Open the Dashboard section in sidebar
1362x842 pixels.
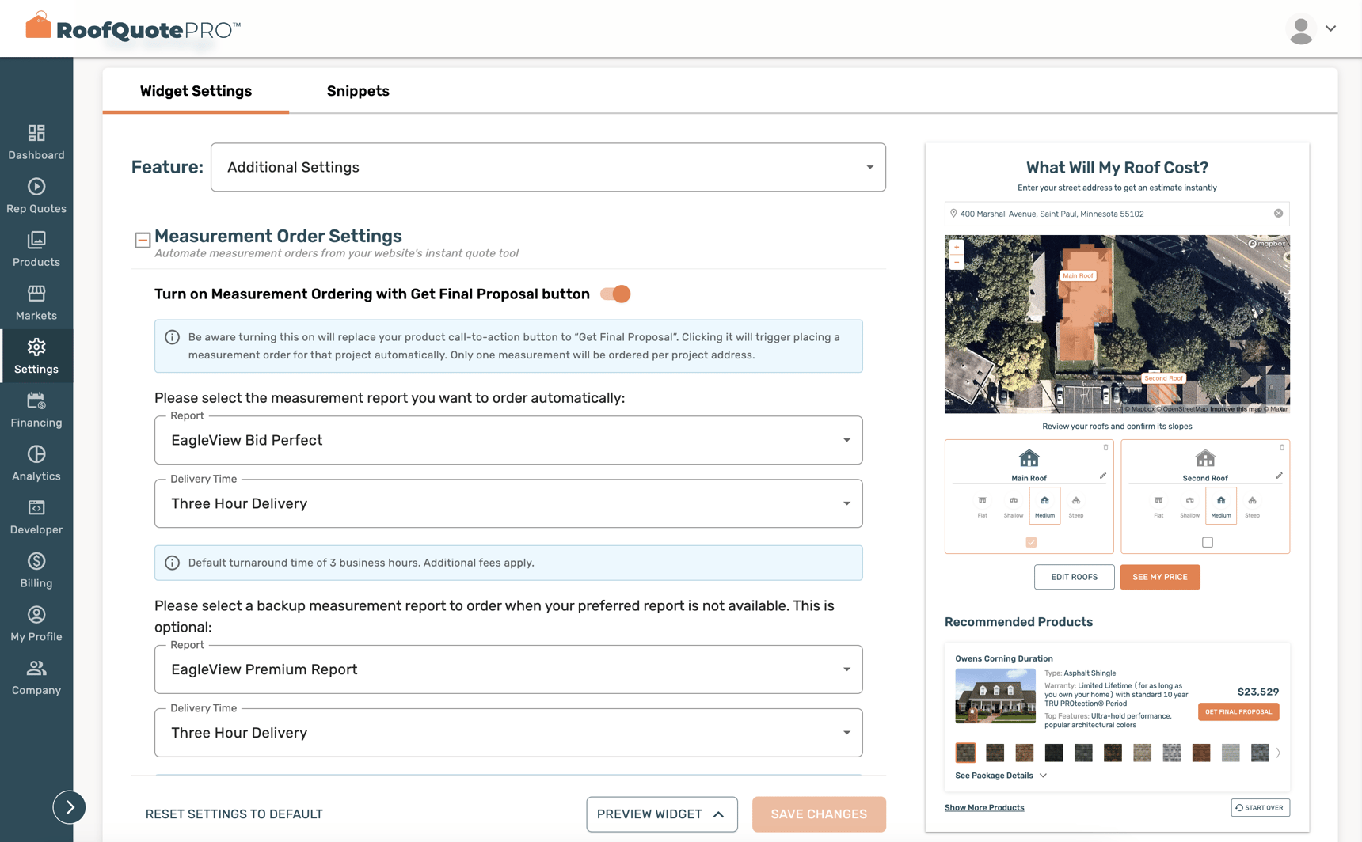pos(36,142)
